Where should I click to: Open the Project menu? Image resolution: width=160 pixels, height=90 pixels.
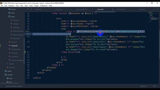36,6
